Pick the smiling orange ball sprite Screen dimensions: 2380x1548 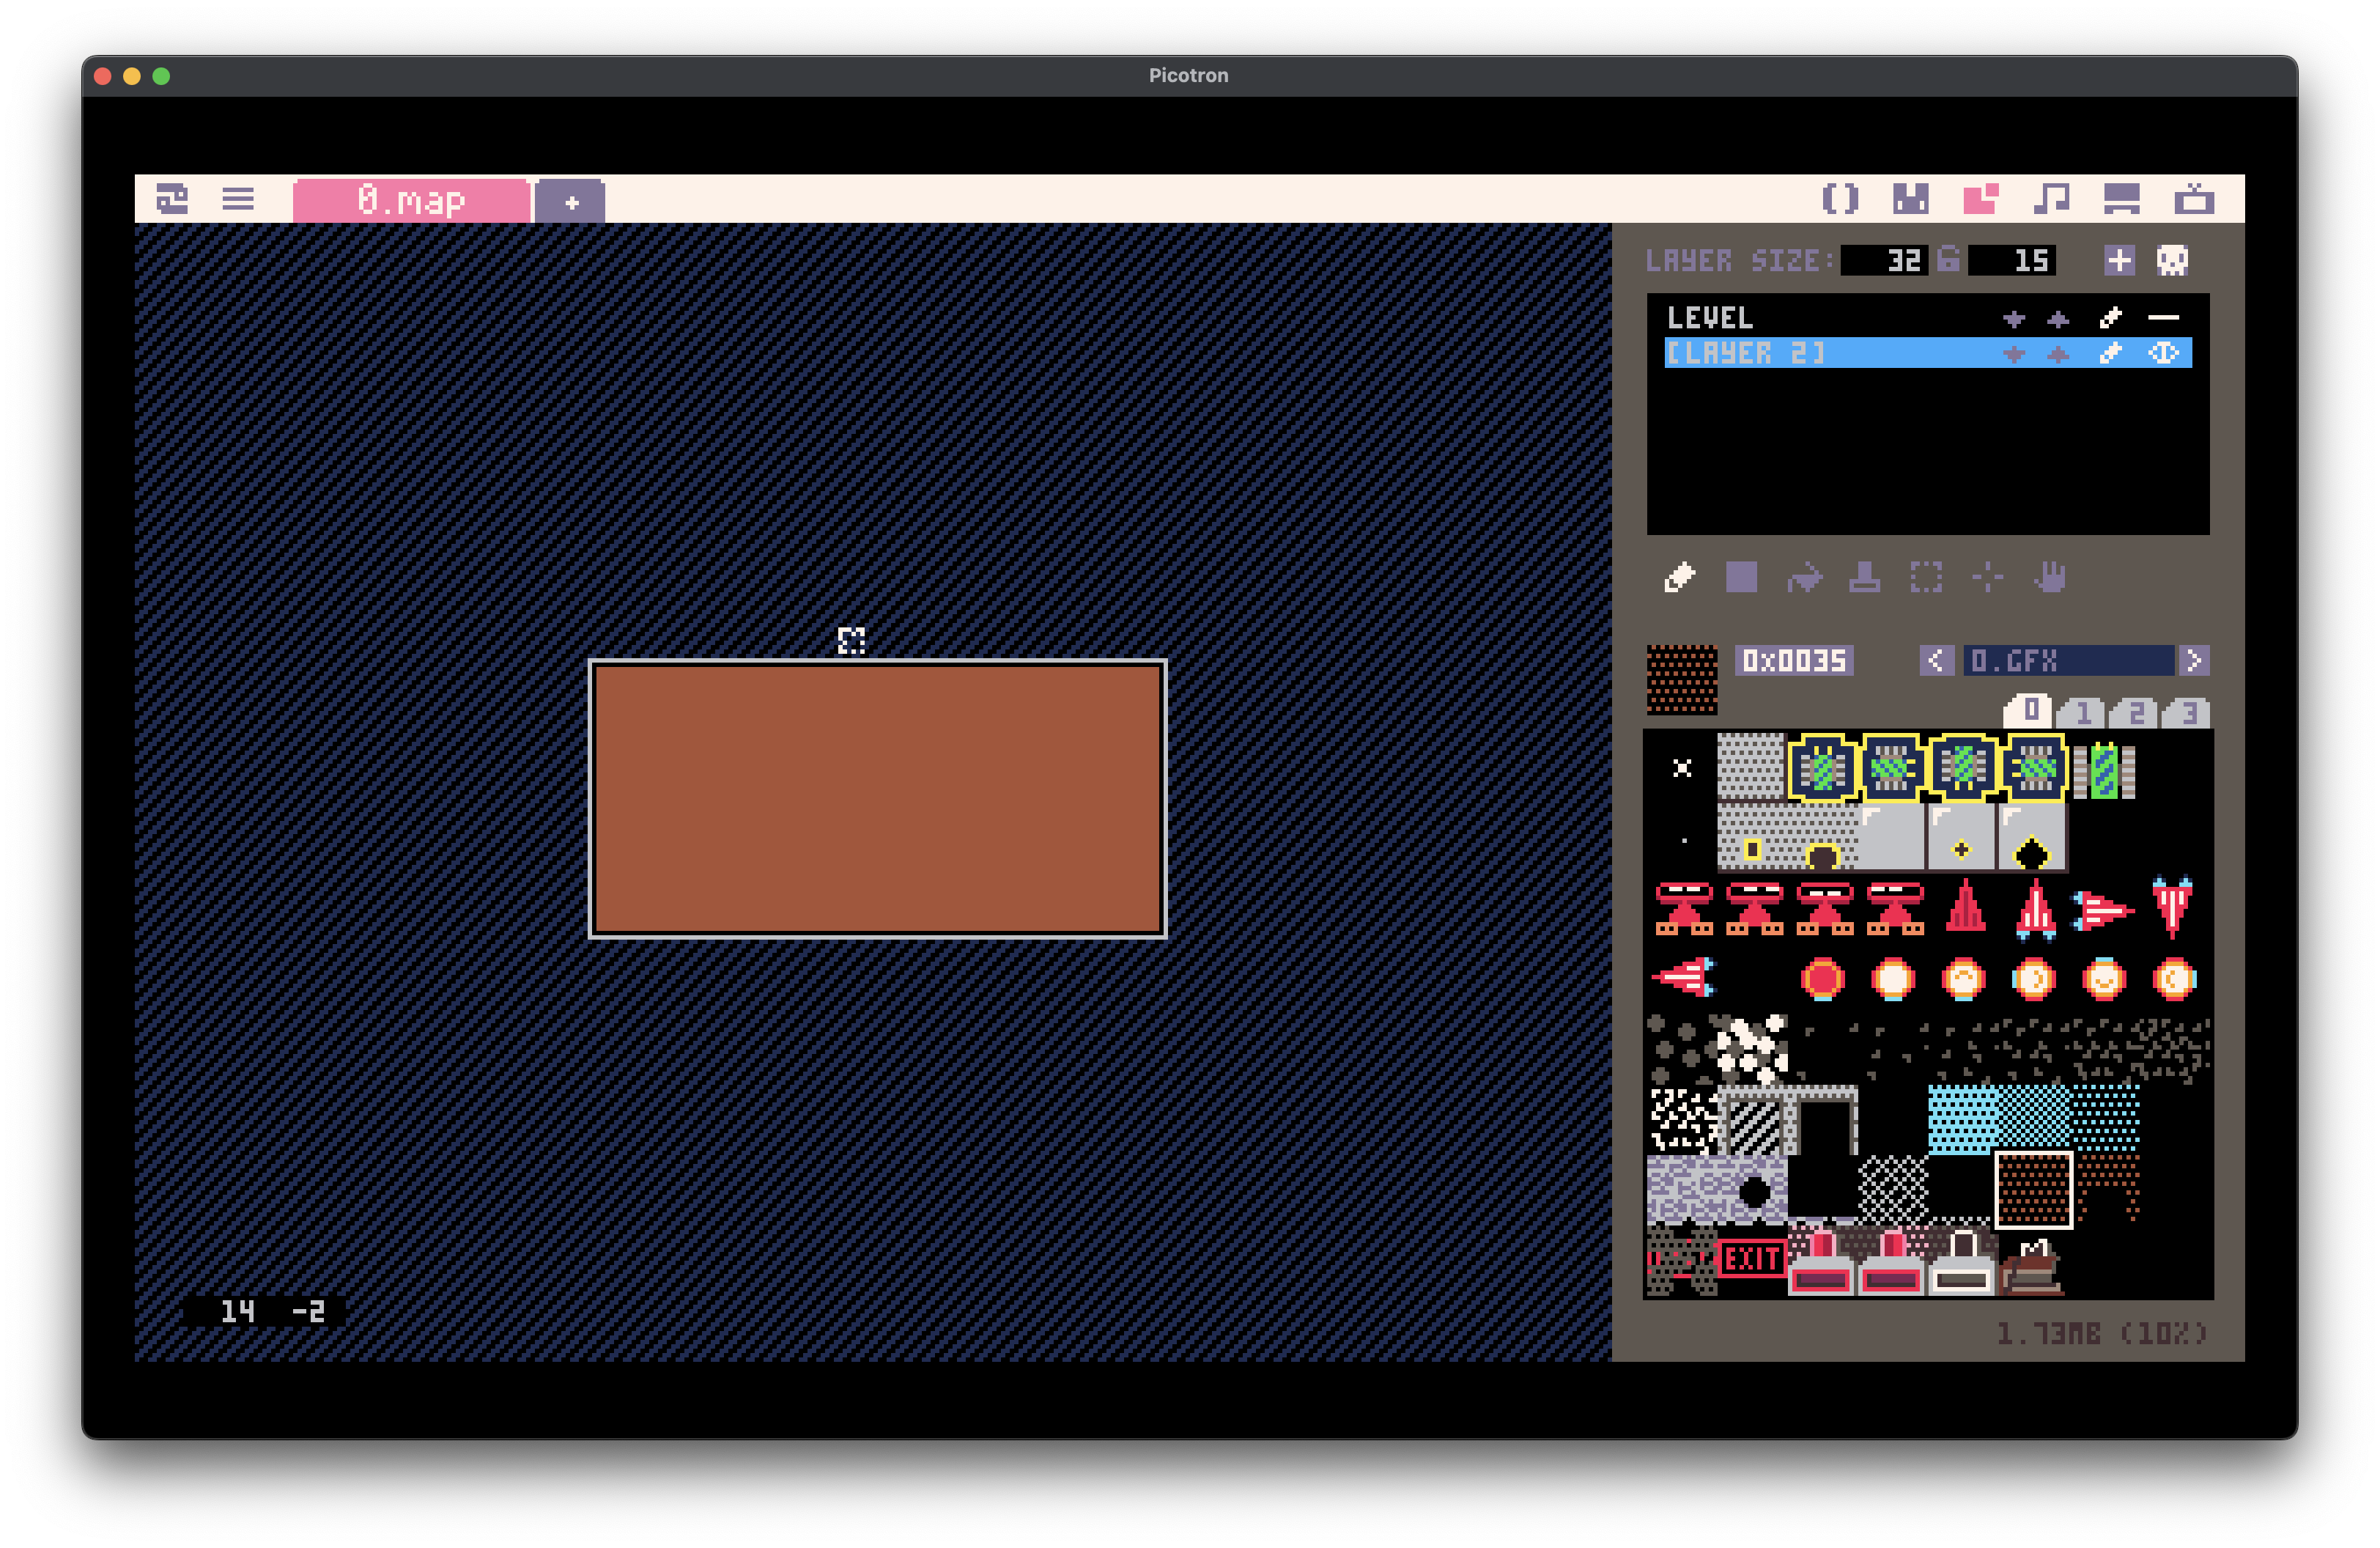(2104, 979)
